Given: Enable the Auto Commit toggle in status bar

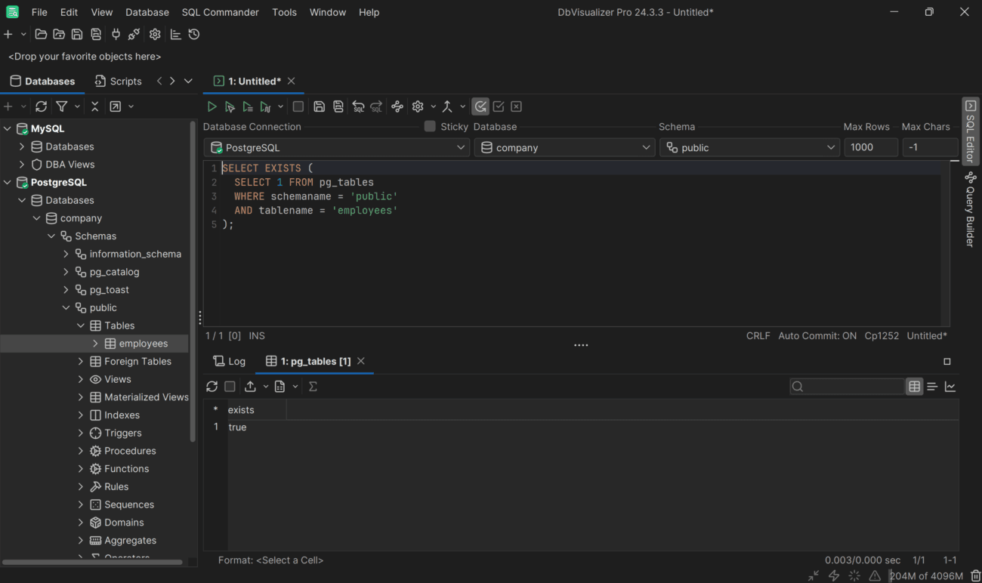Looking at the screenshot, I should [817, 335].
